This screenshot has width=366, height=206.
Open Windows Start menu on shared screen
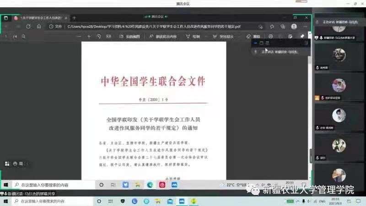click(x=6, y=185)
